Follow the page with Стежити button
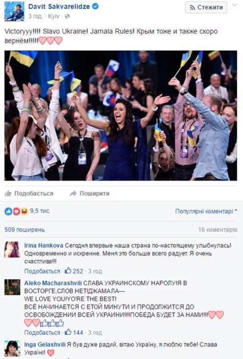Viewport: 243px width, 359px height. pos(206,7)
